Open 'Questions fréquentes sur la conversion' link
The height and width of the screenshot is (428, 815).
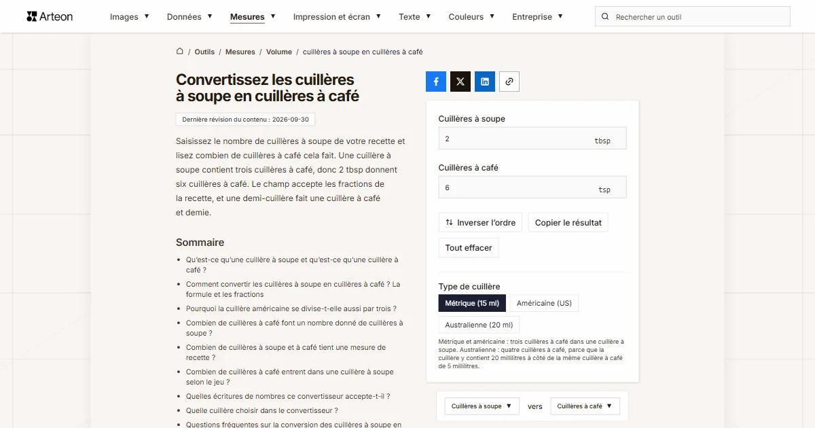(294, 424)
